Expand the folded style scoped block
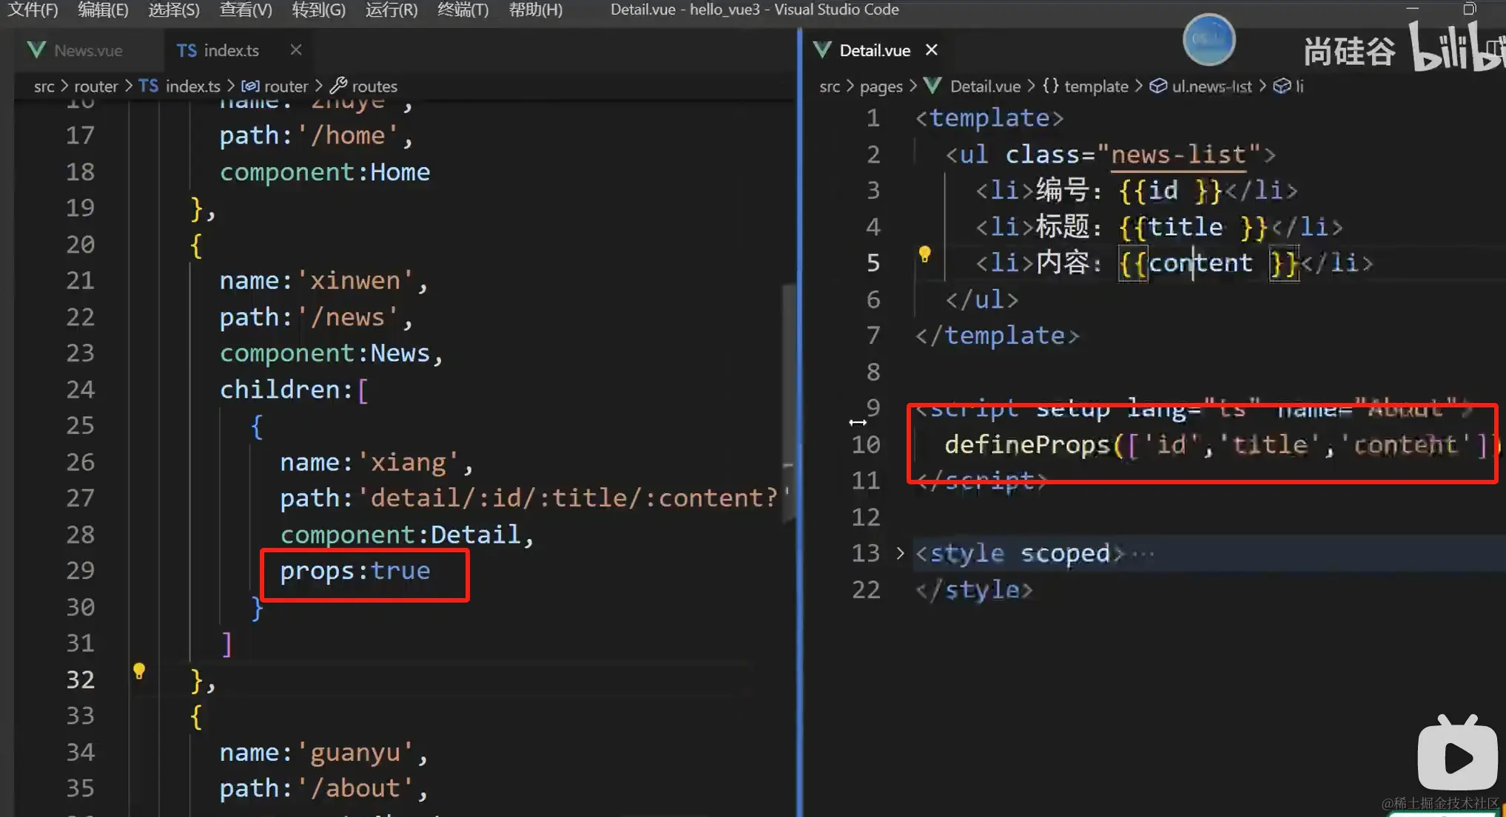The image size is (1506, 817). pyautogui.click(x=900, y=553)
